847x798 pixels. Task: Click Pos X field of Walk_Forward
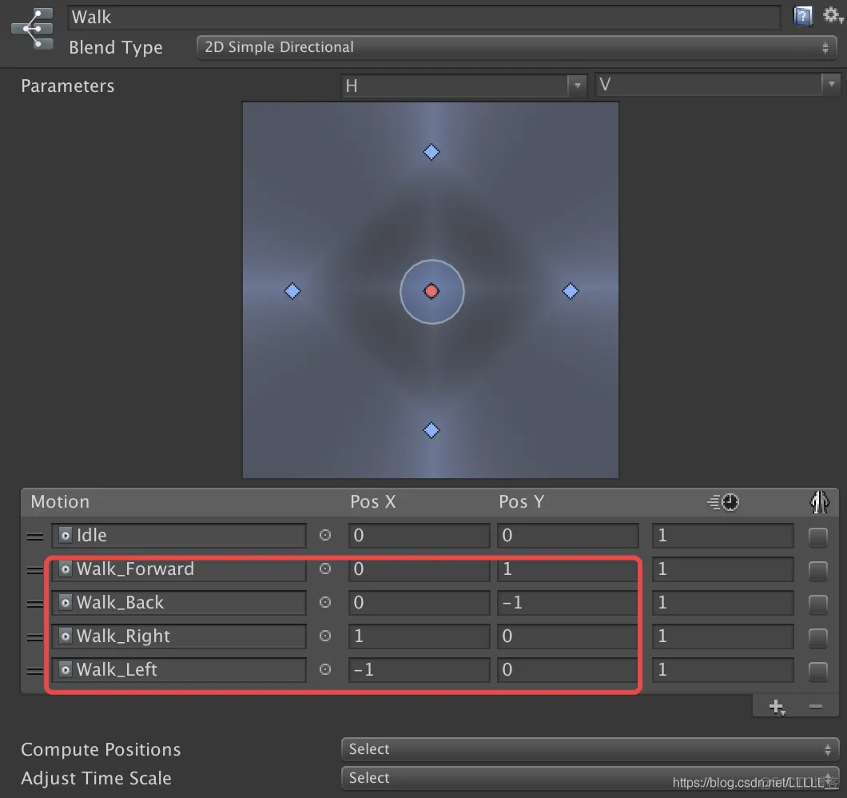point(419,569)
